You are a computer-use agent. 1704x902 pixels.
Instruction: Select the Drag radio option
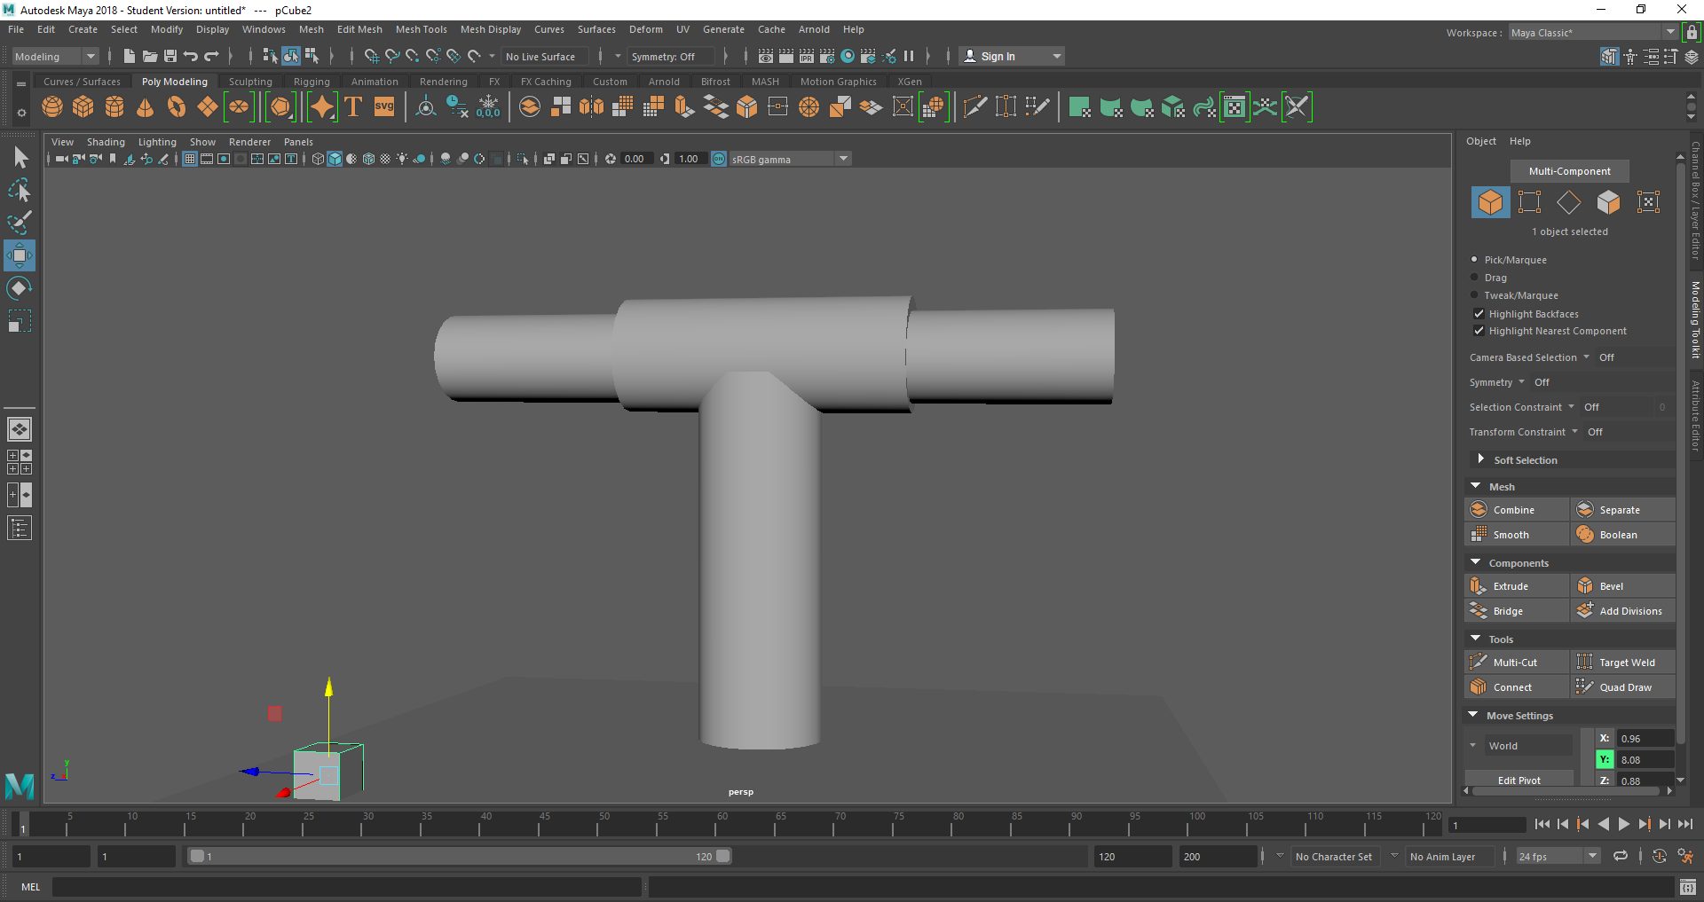click(x=1475, y=278)
